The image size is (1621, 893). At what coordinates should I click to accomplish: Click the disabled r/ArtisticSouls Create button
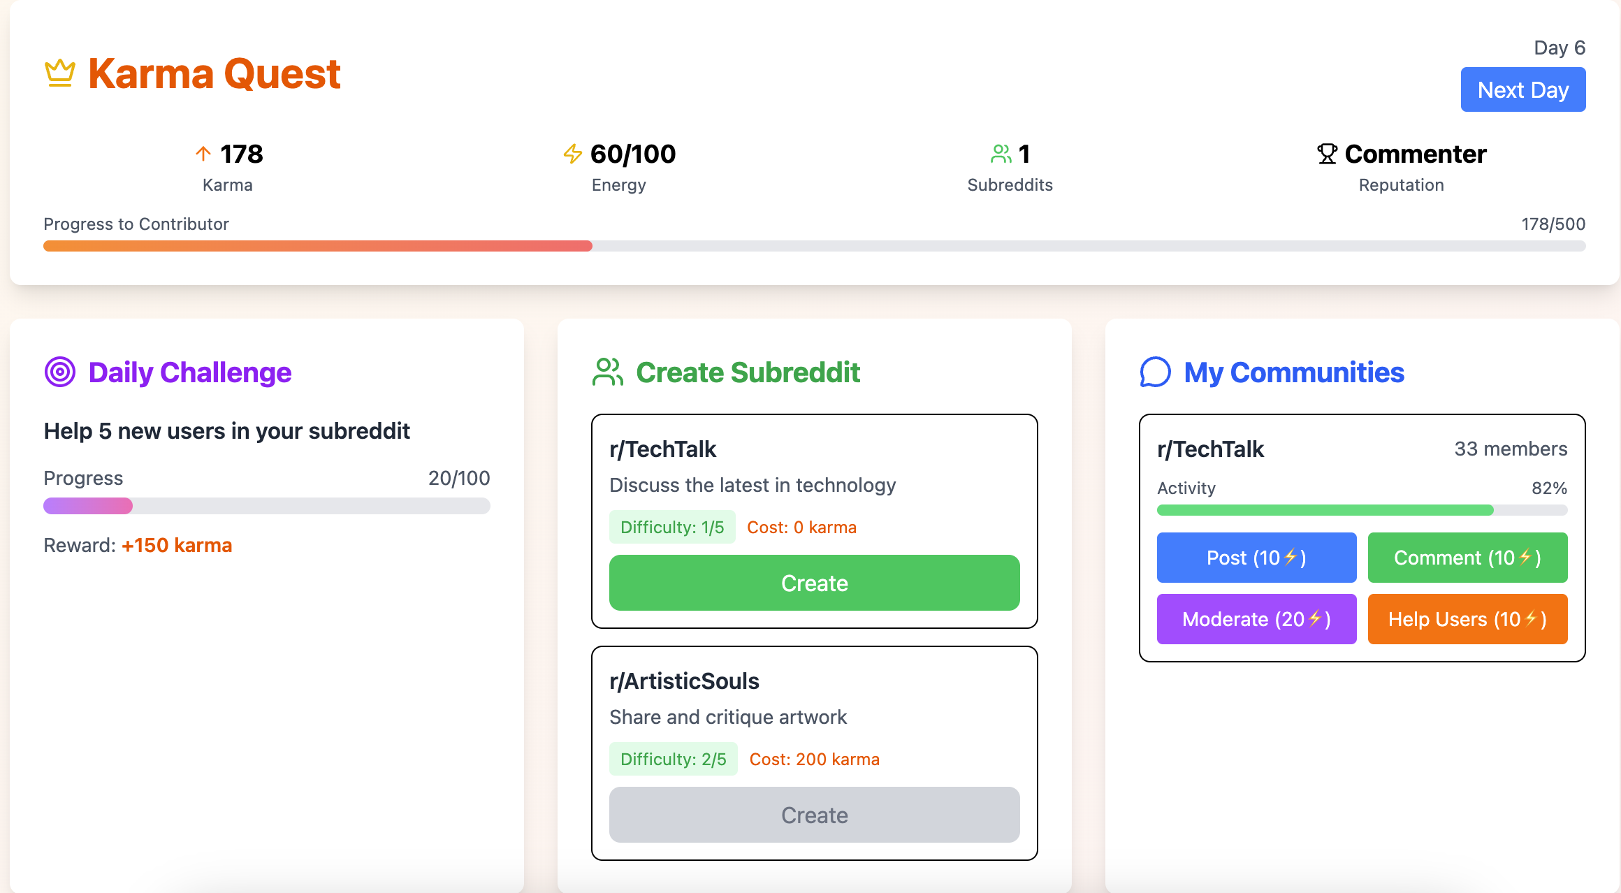814,815
